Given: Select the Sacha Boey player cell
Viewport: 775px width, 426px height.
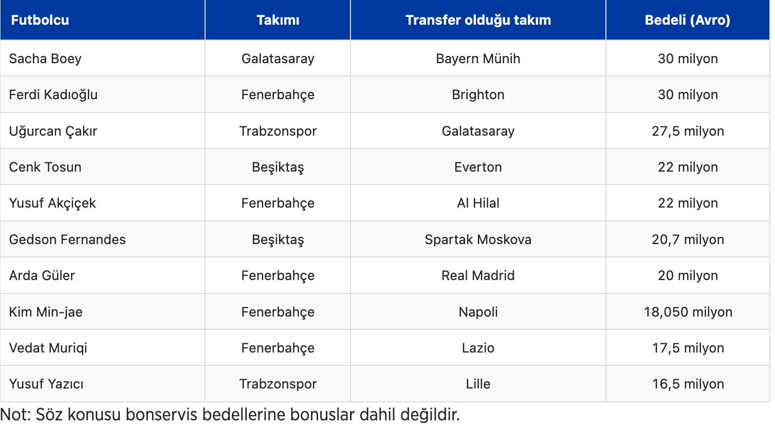Looking at the screenshot, I should click(45, 59).
